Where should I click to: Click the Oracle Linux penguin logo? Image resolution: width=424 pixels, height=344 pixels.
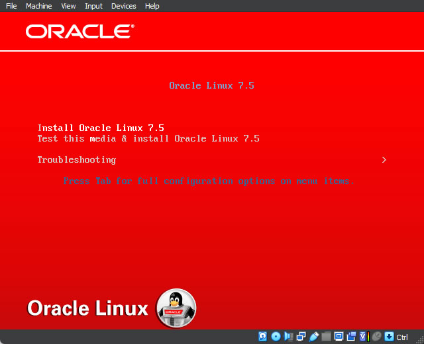[176, 308]
